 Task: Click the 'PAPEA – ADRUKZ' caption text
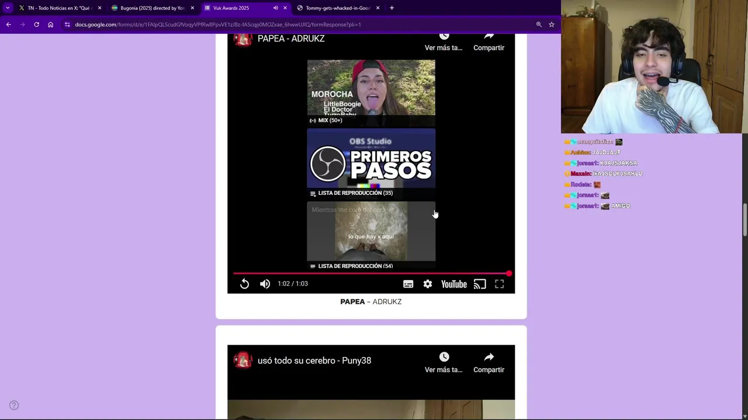pos(371,302)
